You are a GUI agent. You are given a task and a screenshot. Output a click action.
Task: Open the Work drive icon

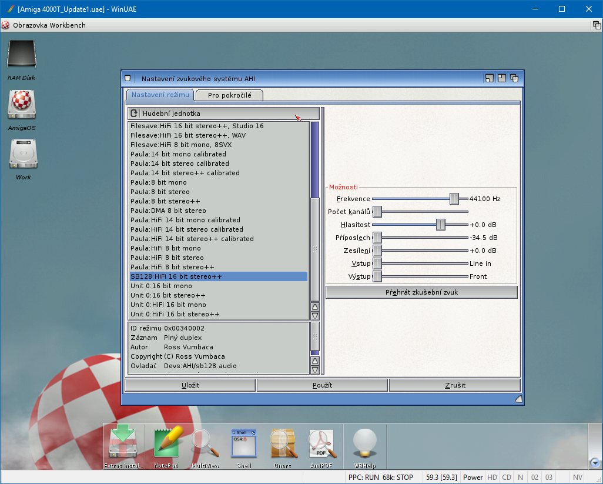pos(23,155)
